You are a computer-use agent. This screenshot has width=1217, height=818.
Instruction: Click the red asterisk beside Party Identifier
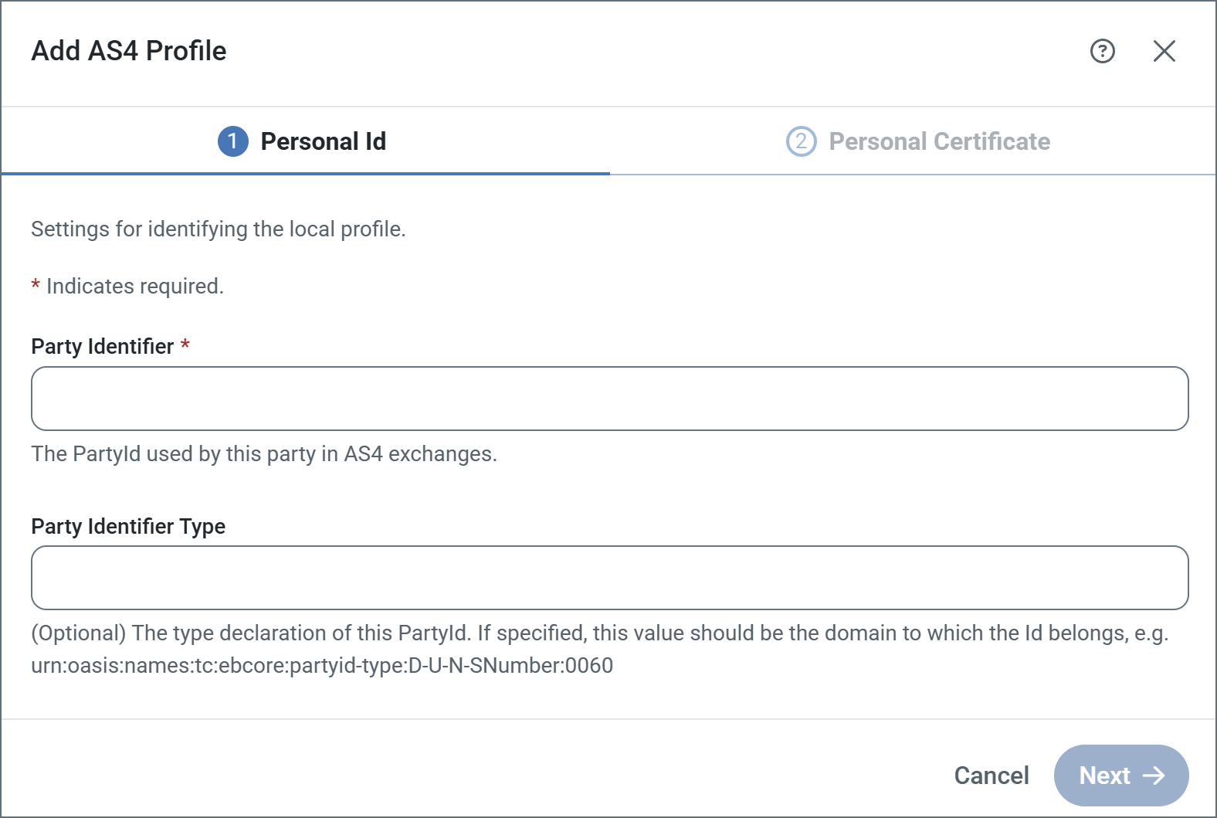[185, 345]
